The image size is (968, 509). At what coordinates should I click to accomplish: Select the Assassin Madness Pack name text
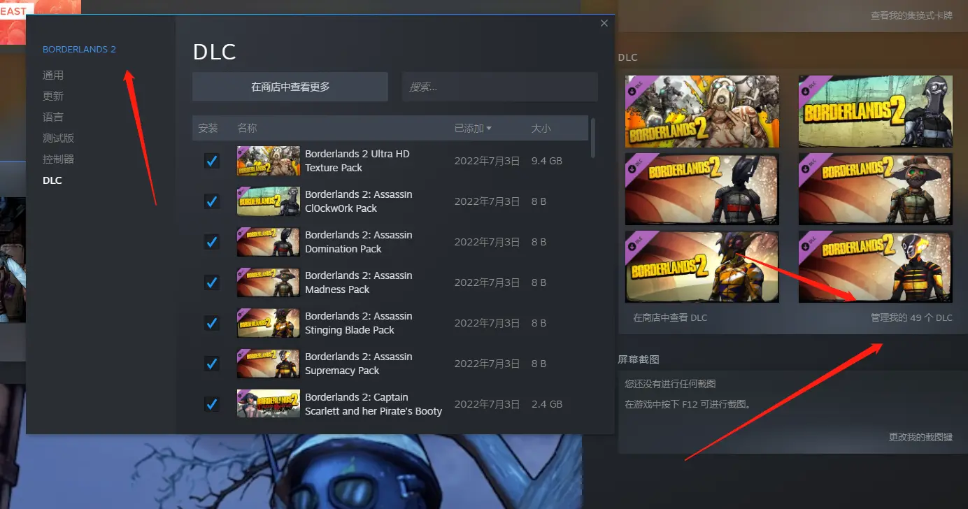tap(359, 282)
